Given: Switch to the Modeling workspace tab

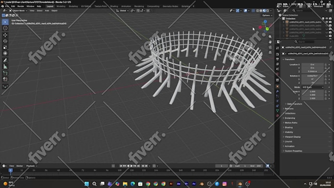Looking at the screenshot, I should [x=61, y=6].
